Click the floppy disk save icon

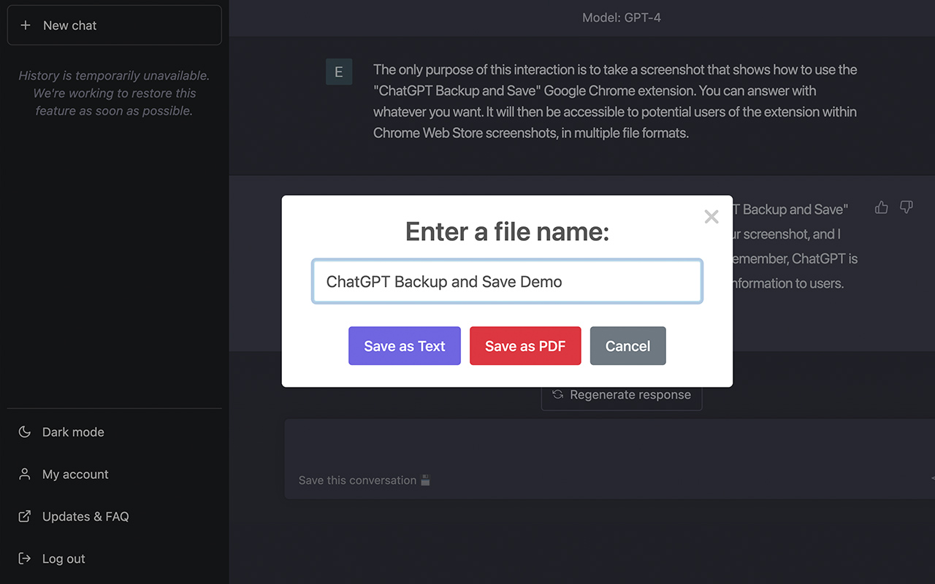coord(426,480)
